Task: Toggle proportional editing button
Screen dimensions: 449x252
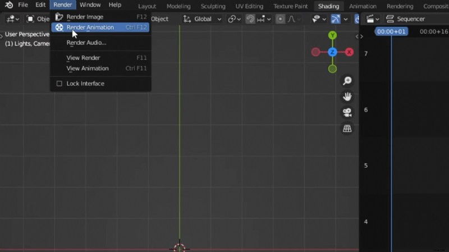Action: (280, 19)
